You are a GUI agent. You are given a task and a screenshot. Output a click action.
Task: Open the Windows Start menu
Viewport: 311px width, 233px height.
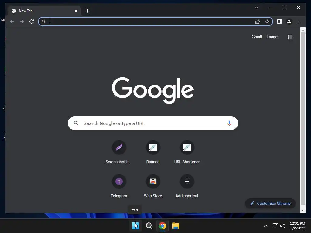(x=136, y=226)
